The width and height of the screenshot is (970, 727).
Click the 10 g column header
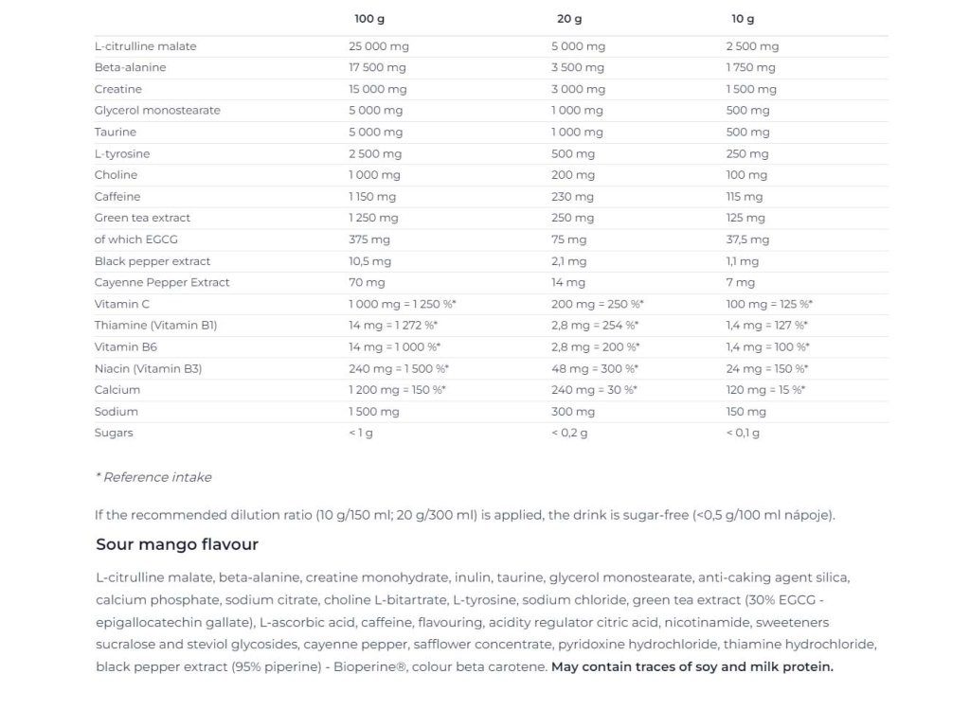tap(743, 19)
